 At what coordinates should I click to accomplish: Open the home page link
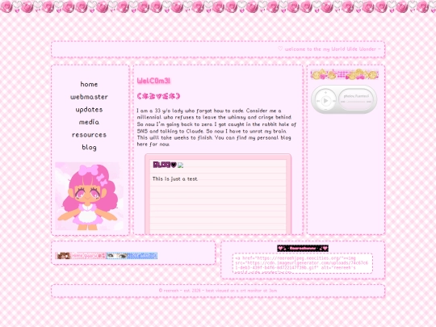click(x=89, y=84)
